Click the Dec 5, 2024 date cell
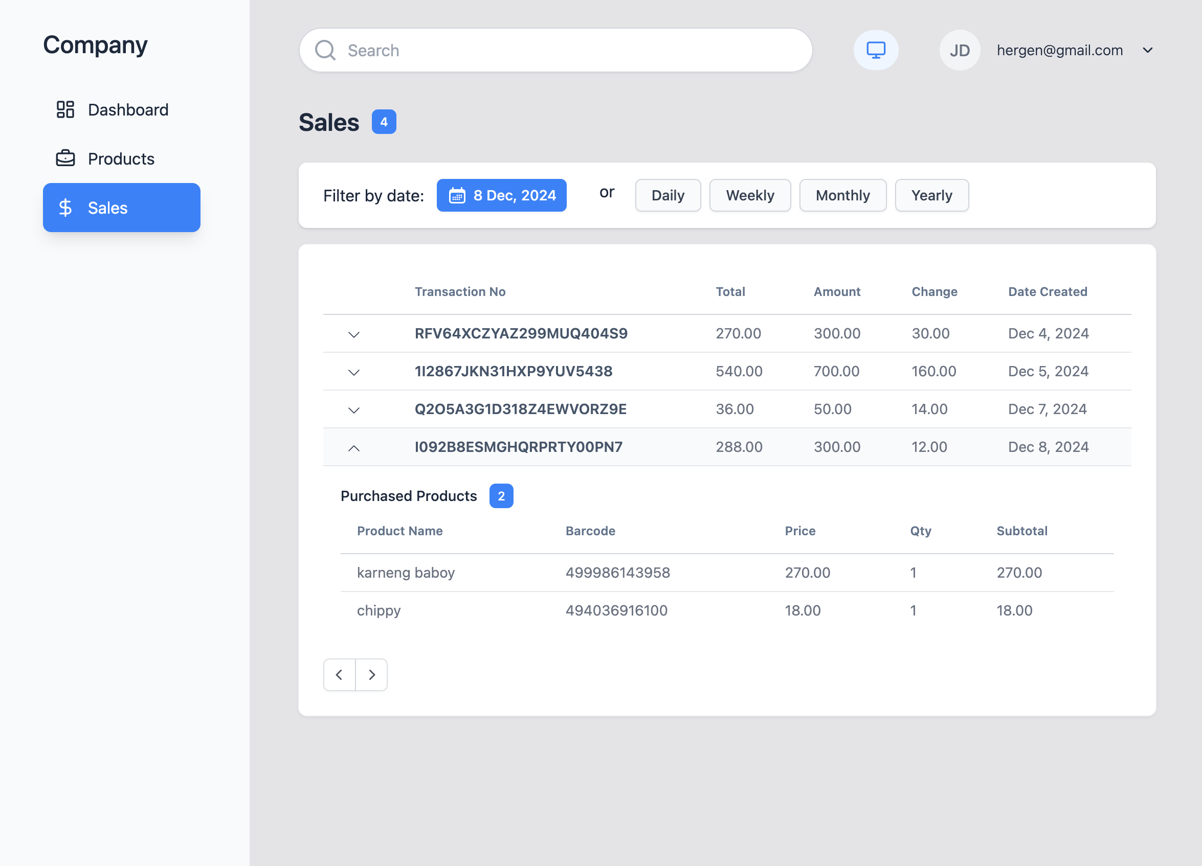 tap(1049, 371)
